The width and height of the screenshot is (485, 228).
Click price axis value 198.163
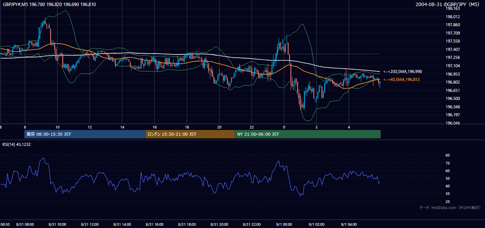[x=452, y=8]
